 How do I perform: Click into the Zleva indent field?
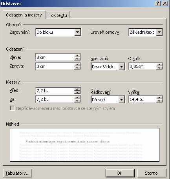coord(55,57)
